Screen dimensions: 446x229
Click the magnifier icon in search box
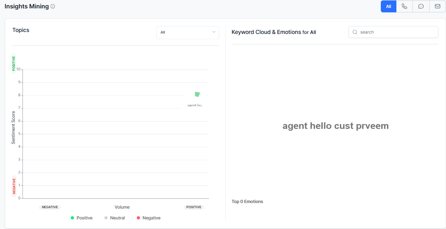[355, 32]
